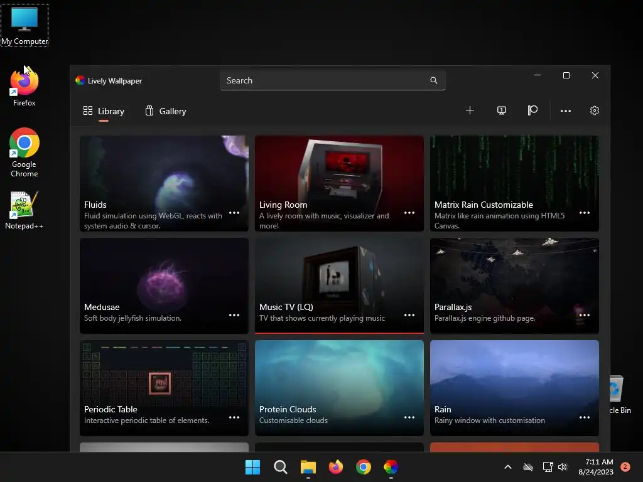Open more options for Fluids wallpaper
The height and width of the screenshot is (482, 643).
[234, 213]
